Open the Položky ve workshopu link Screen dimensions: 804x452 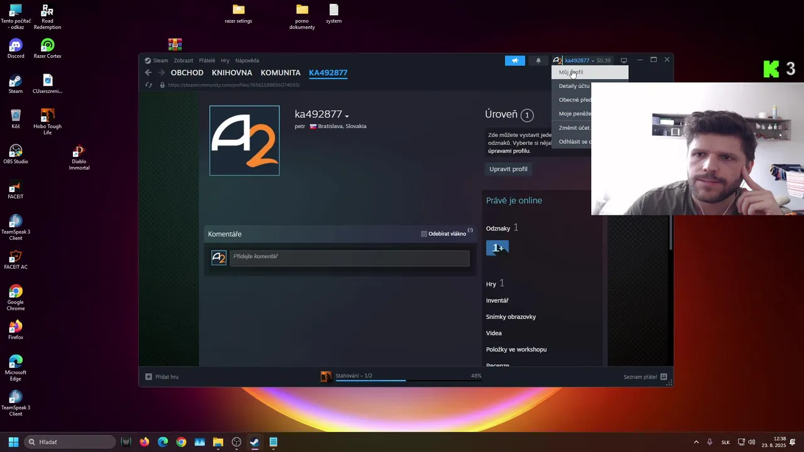(516, 350)
